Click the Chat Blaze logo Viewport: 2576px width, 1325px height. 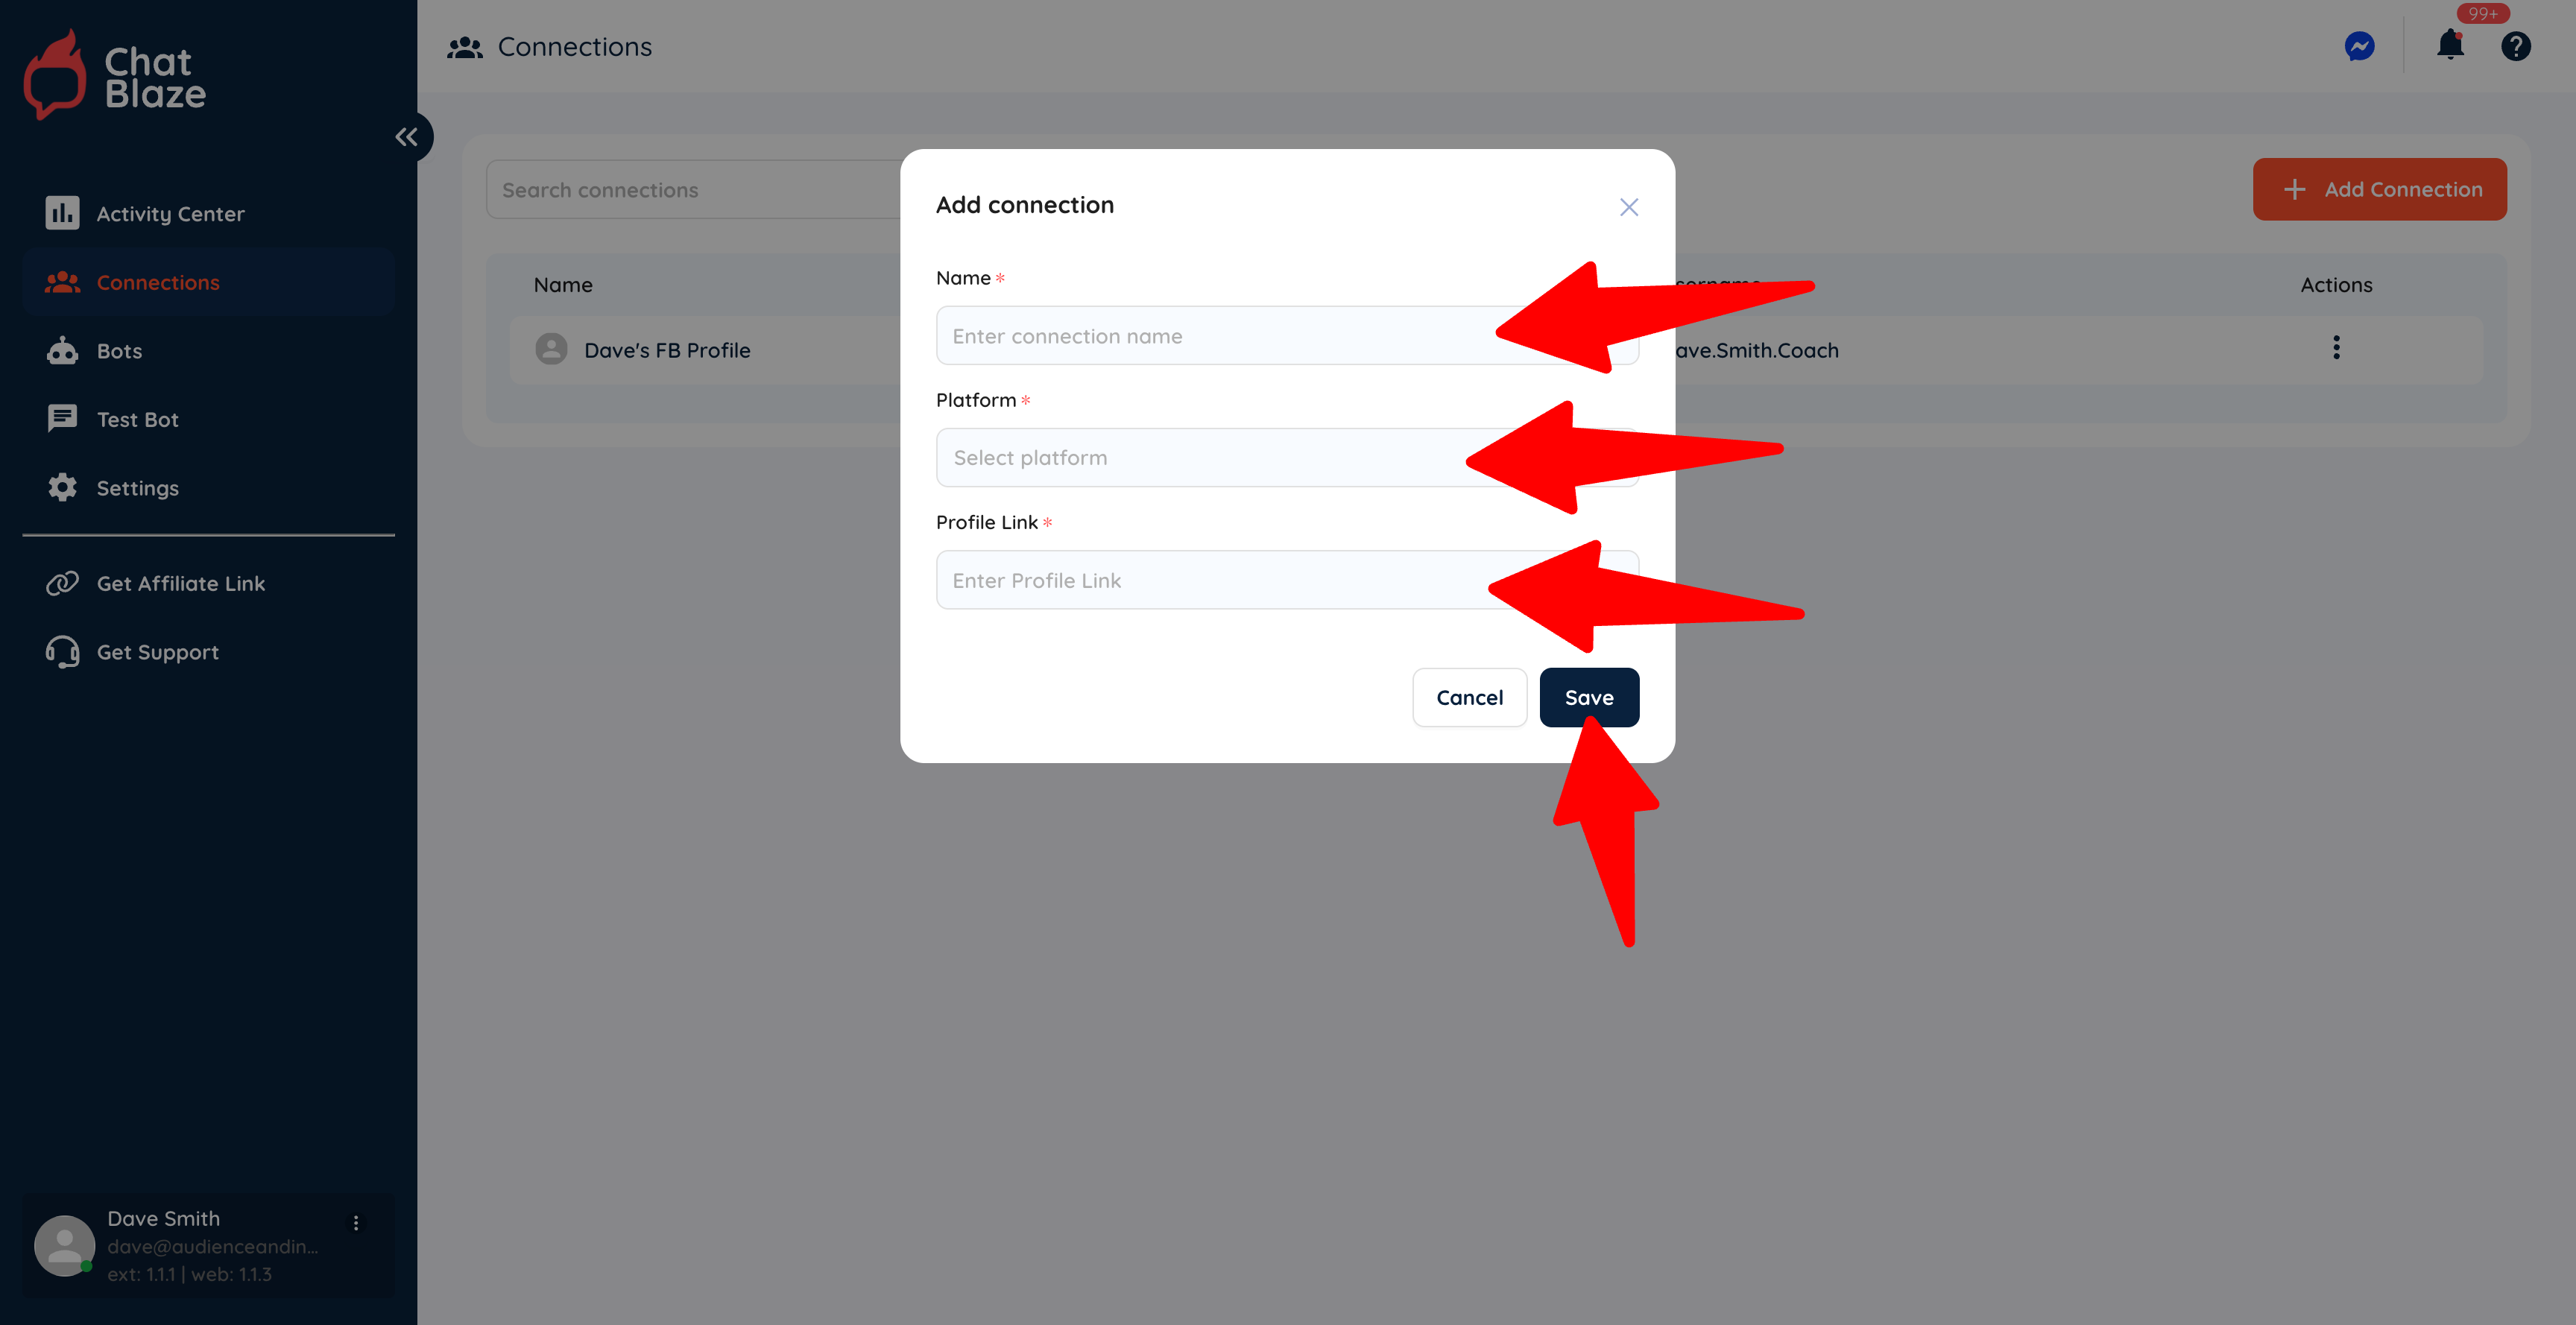tap(115, 75)
